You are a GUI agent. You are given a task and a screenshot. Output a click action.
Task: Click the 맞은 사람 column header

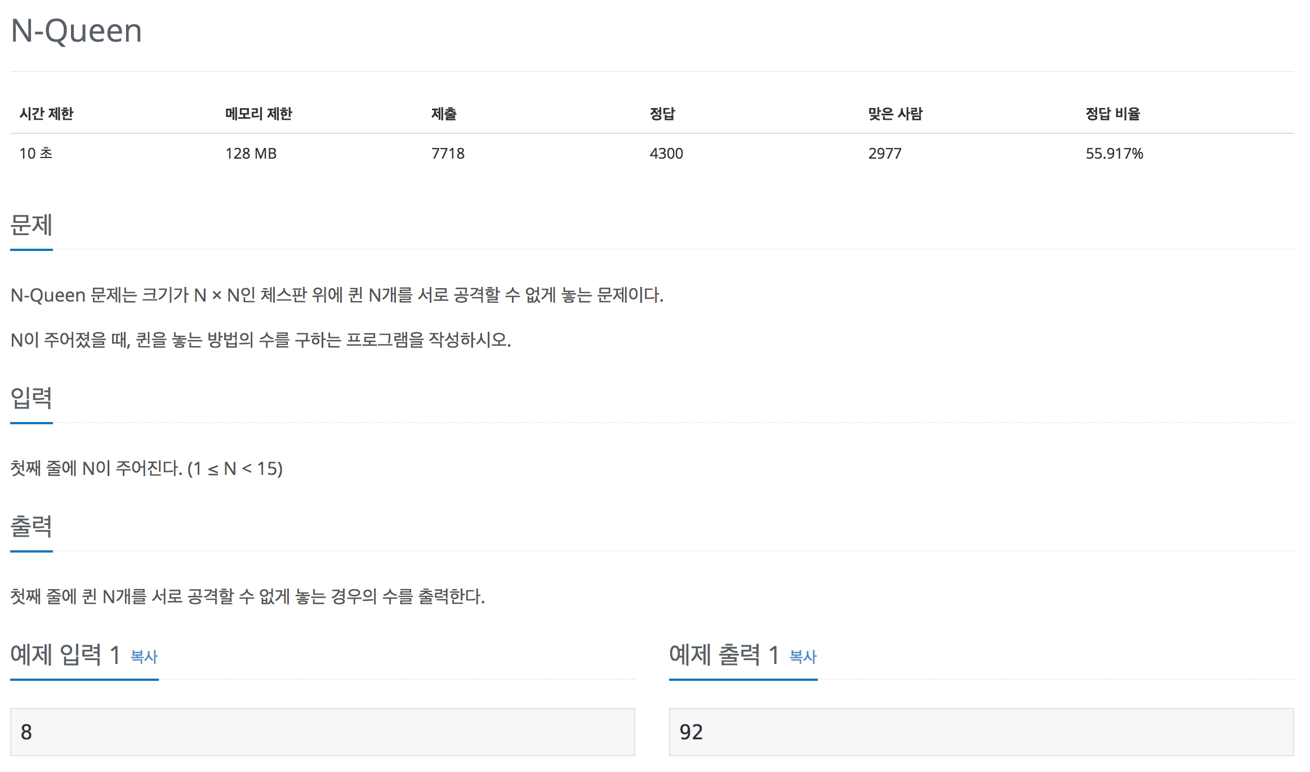(x=895, y=114)
